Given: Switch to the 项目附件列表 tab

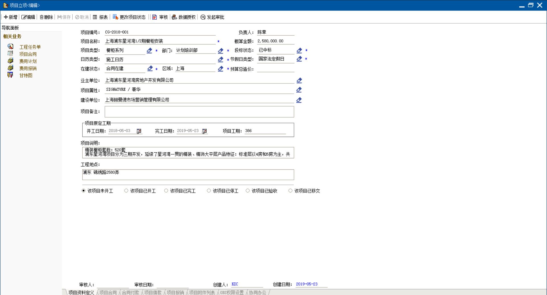Looking at the screenshot, I should pos(202,292).
